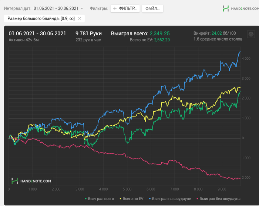The width and height of the screenshot is (259, 206).
Task: Expand the date interval dropdown arrow
Action: [82, 8]
